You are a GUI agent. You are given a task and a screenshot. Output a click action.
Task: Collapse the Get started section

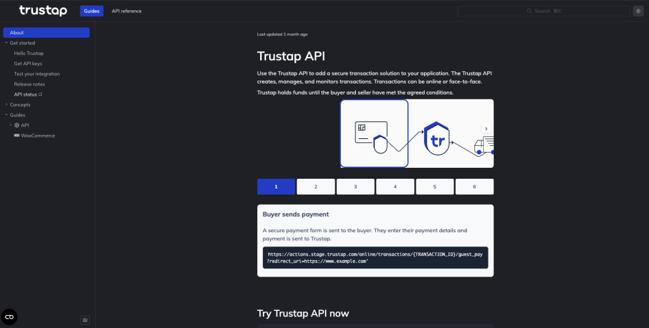point(6,42)
